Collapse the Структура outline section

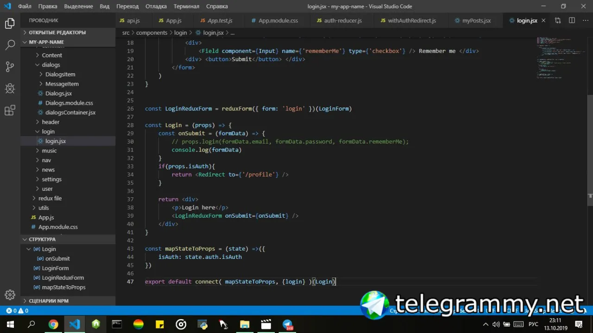68,239
